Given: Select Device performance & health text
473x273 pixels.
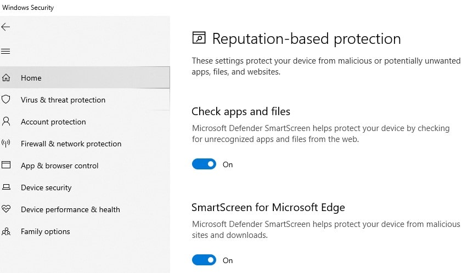Looking at the screenshot, I should coord(70,209).
